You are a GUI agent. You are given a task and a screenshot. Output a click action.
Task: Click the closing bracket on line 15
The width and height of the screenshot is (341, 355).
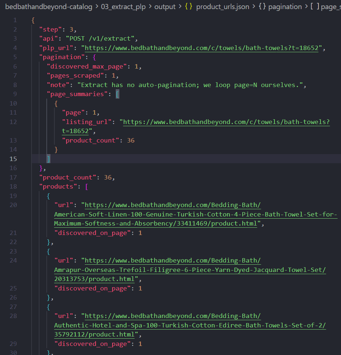pos(48,159)
